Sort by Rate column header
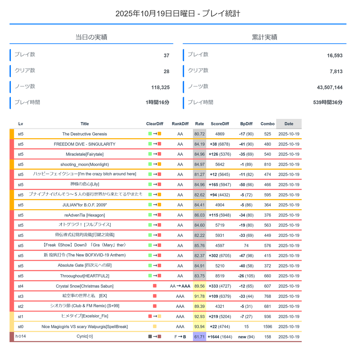356x363 pixels. pos(200,124)
